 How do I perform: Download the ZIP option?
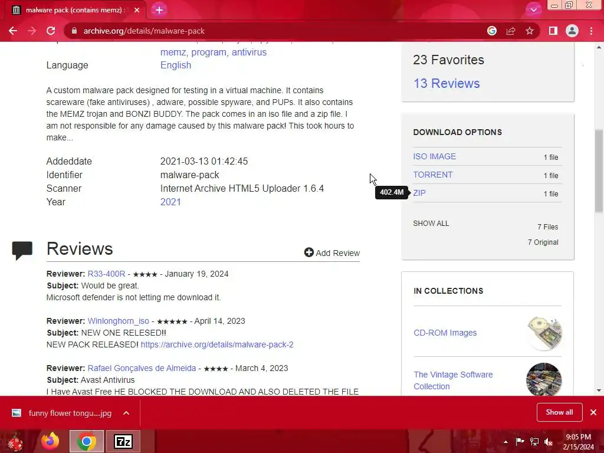click(x=419, y=193)
